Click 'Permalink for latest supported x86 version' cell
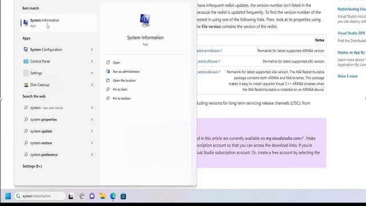The image size is (366, 206). pos(293,61)
